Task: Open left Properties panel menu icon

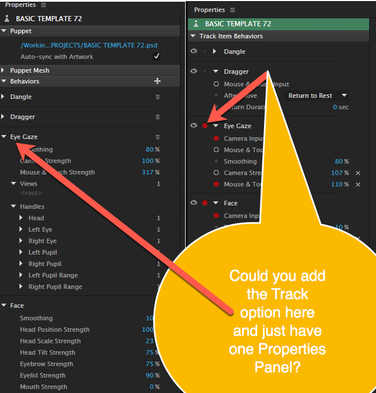Action: tap(43, 5)
